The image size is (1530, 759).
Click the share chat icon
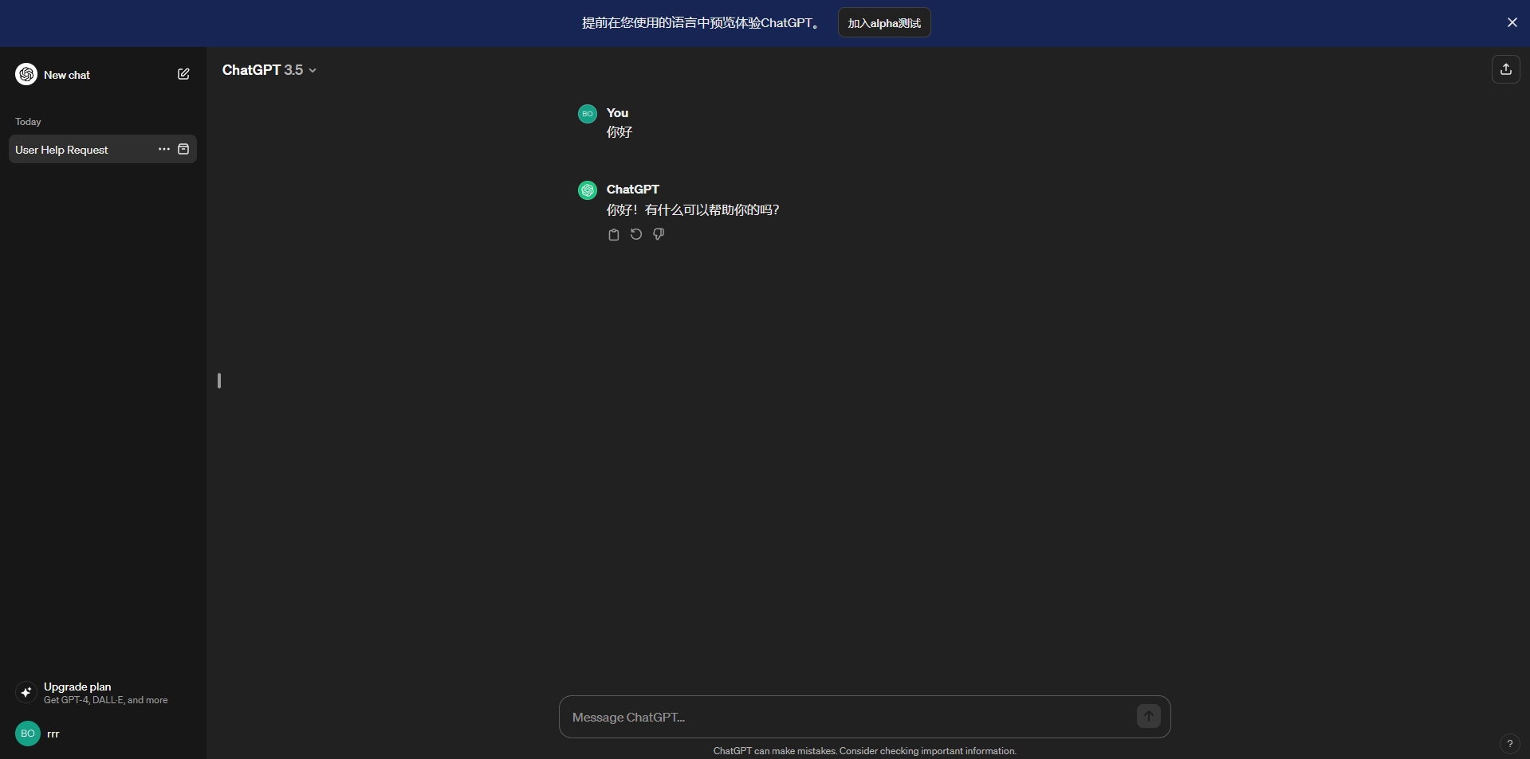(x=1505, y=69)
